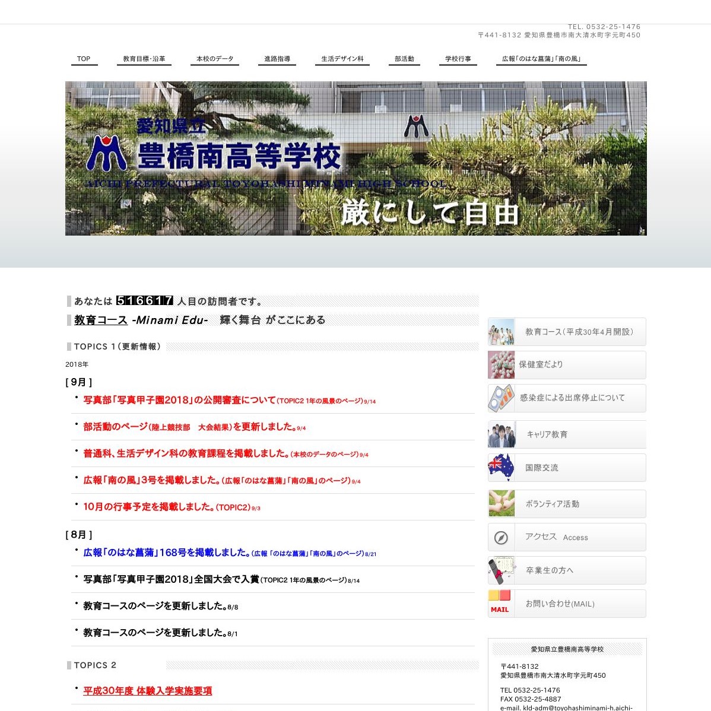711x711 pixels.
Task: Select the e-mail address line
Action: [x=566, y=707]
